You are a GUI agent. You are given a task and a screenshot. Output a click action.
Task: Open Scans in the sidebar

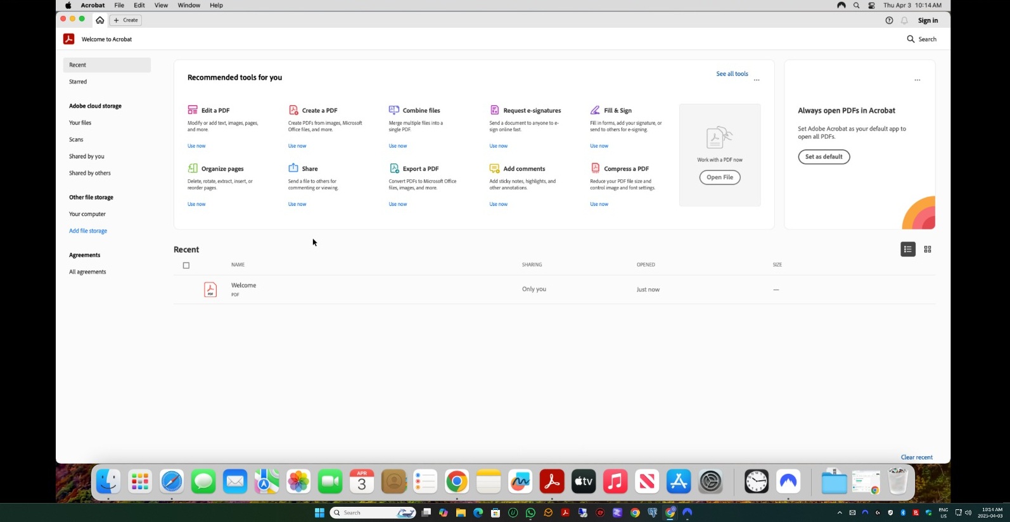click(x=76, y=139)
